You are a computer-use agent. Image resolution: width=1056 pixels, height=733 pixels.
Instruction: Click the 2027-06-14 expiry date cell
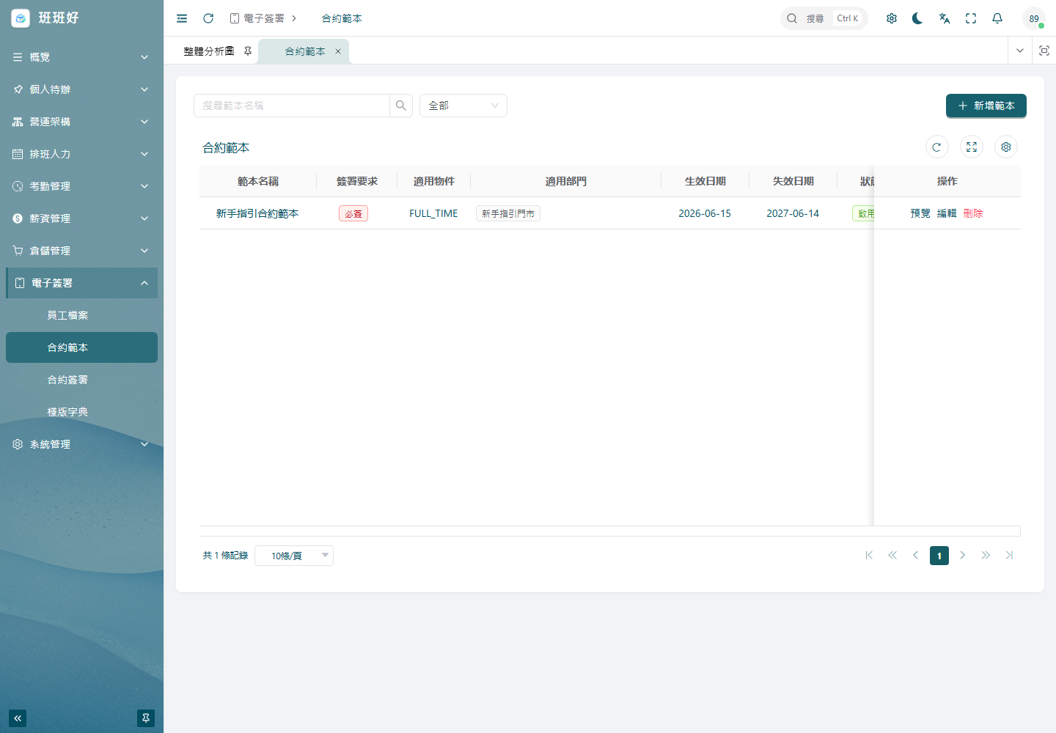pyautogui.click(x=793, y=213)
